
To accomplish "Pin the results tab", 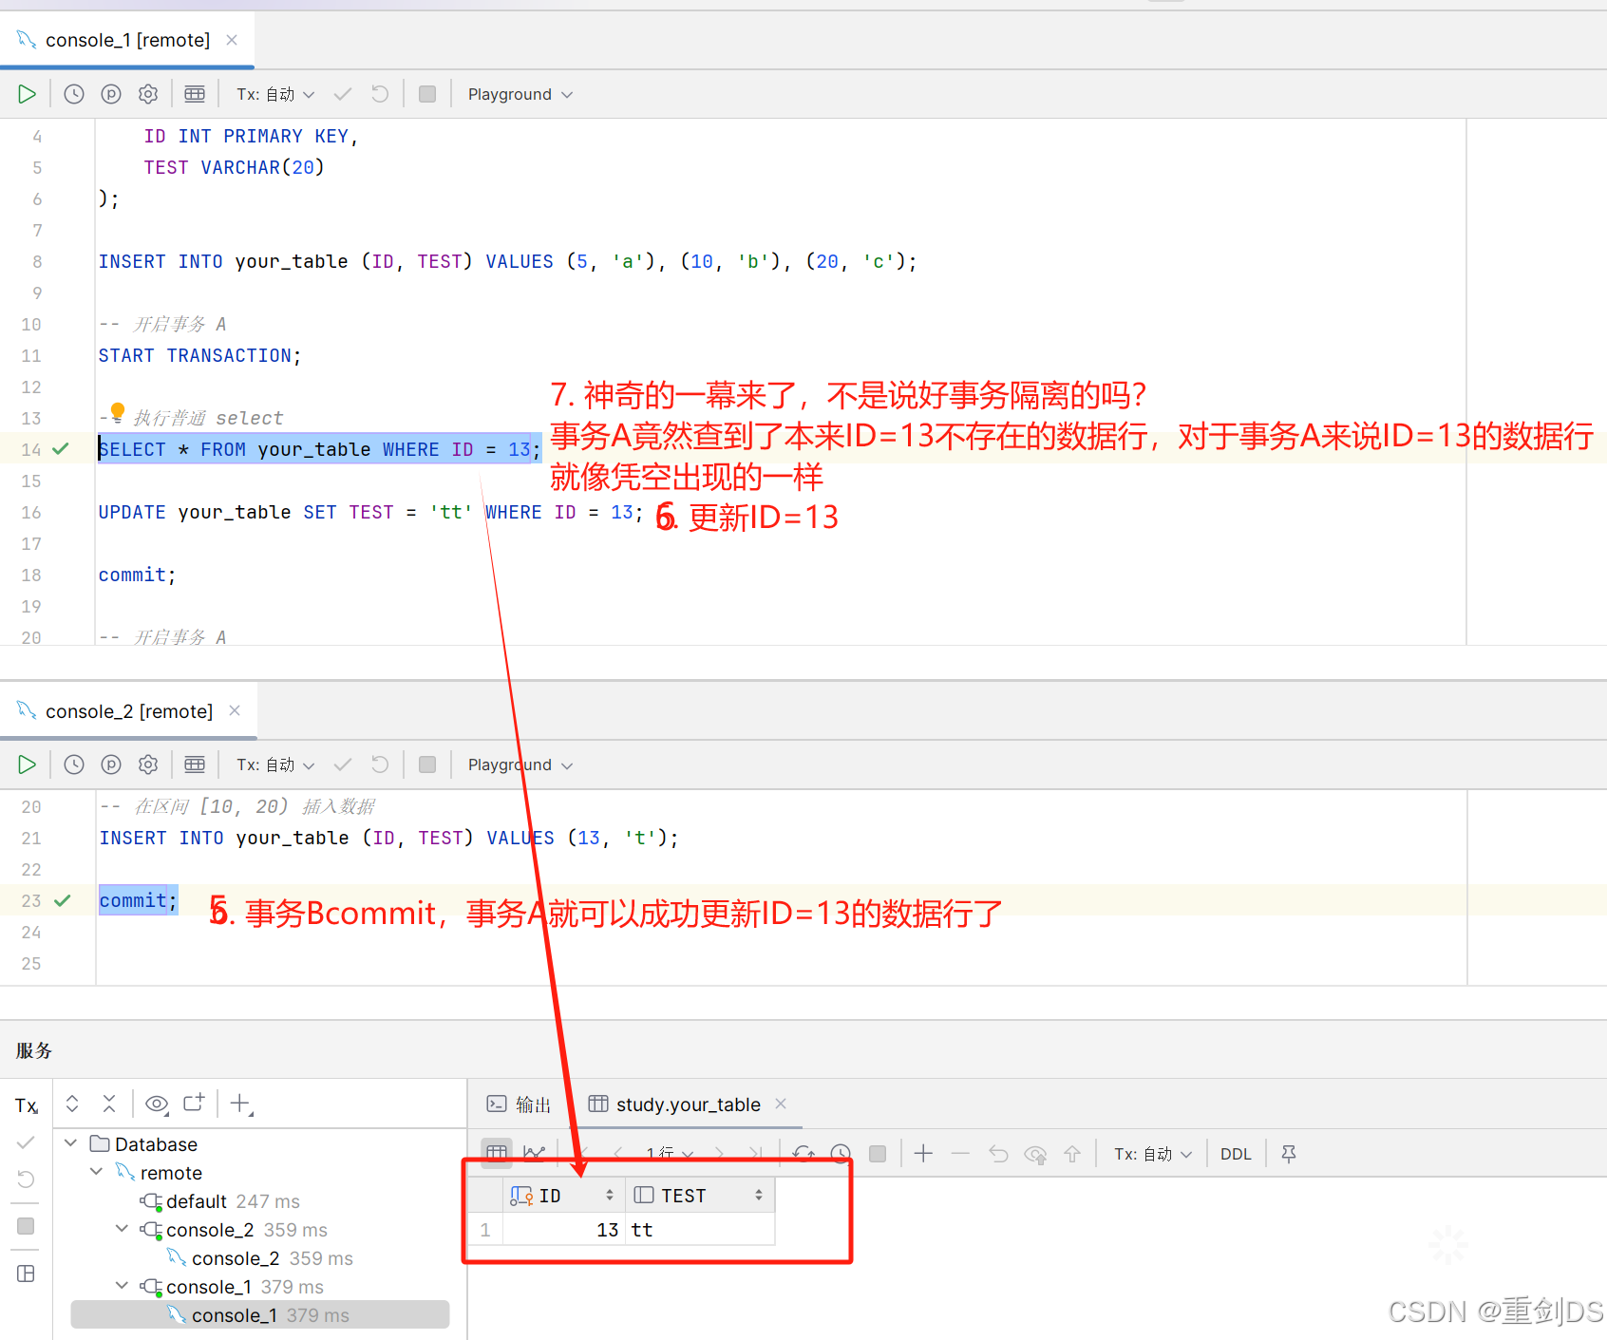I will (1289, 1154).
